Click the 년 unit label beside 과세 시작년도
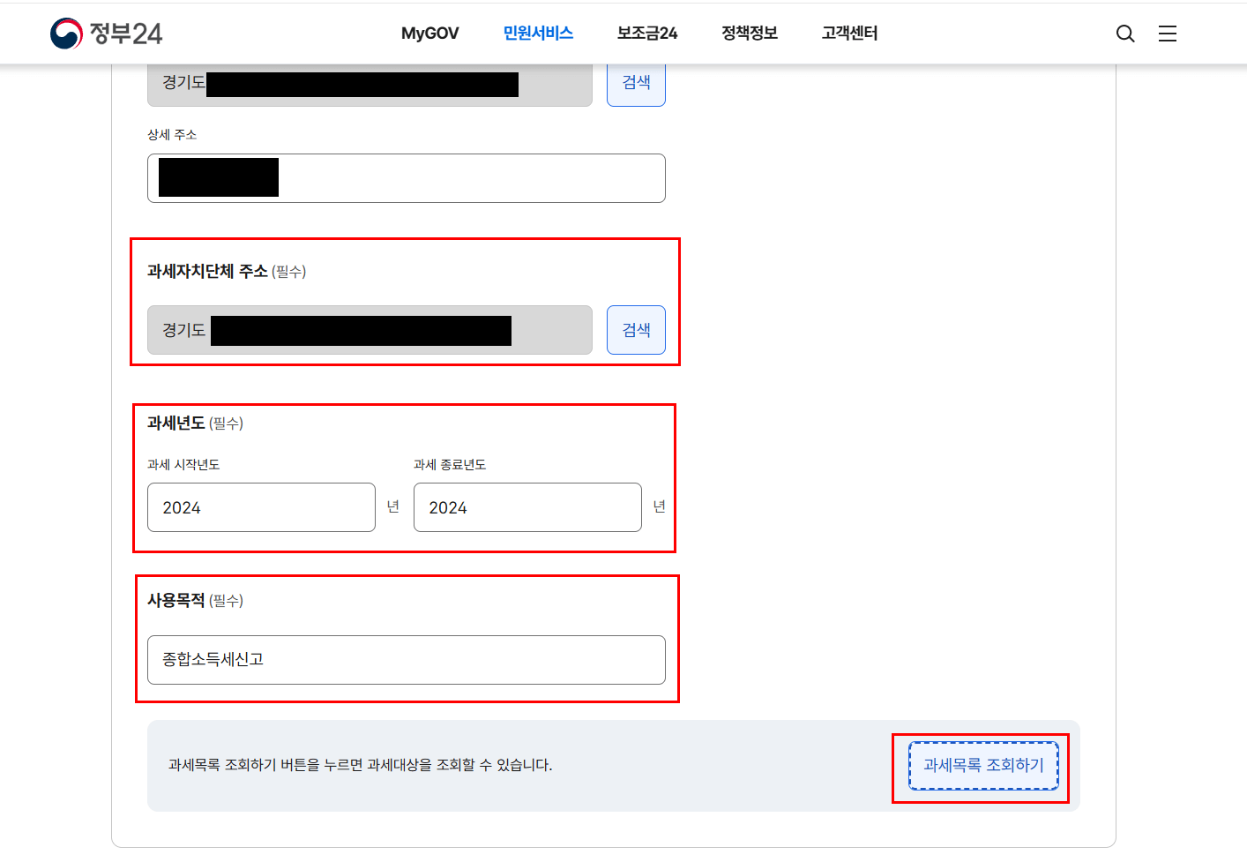Viewport: 1247px width, 862px height. click(393, 507)
